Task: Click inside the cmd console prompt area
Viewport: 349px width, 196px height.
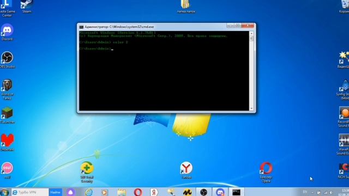Action: [x=164, y=71]
